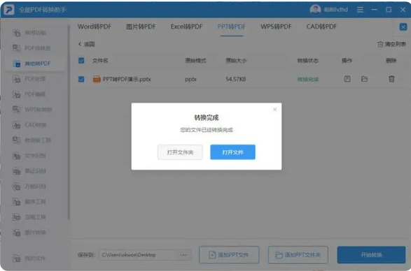
Task: Click the username text beside the avatar
Action: (336, 10)
